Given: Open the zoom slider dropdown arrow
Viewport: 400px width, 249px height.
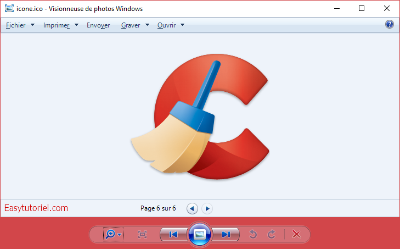Looking at the screenshot, I should pyautogui.click(x=120, y=234).
